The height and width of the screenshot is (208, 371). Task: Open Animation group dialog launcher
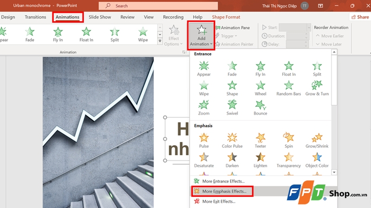tap(184, 52)
